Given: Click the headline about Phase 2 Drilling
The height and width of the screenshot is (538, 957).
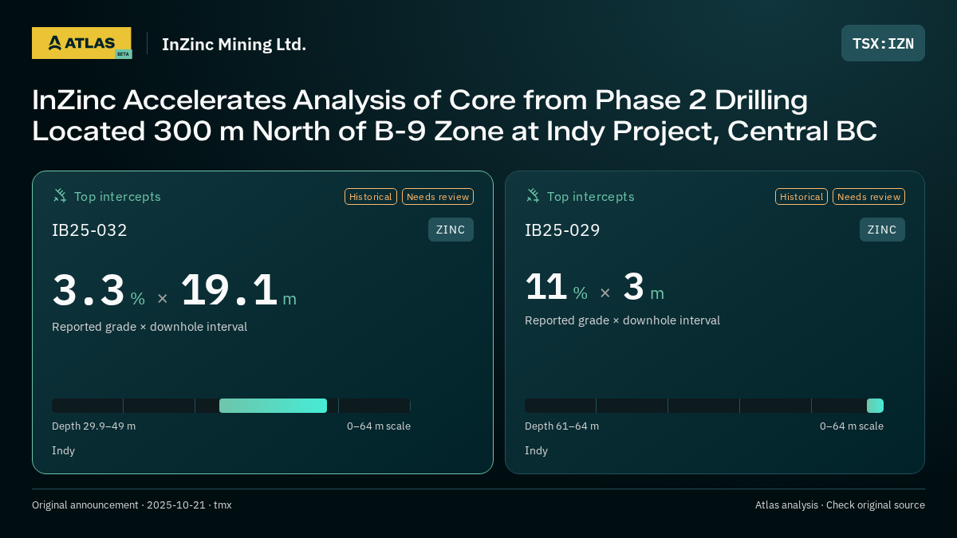Looking at the screenshot, I should (x=455, y=116).
